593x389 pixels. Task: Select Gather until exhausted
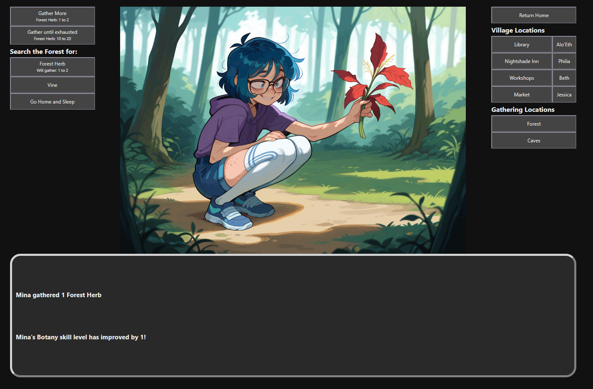point(53,35)
